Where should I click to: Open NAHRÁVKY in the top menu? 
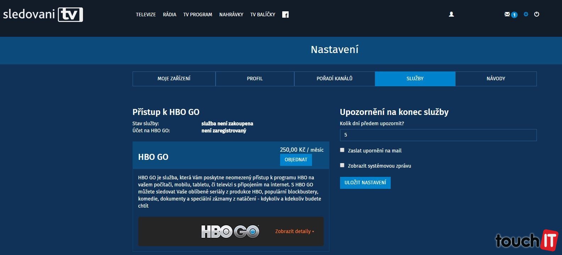tap(231, 15)
